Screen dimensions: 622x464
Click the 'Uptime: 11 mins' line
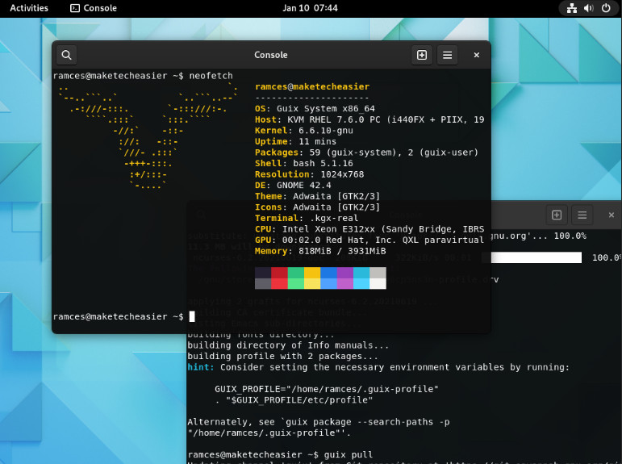(x=295, y=141)
